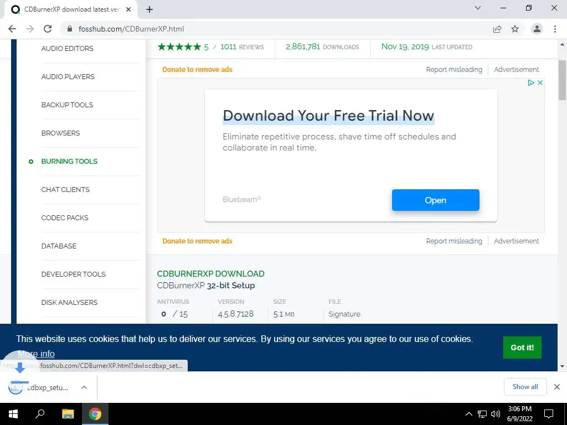Open Chrome's three-dot menu
Image resolution: width=567 pixels, height=425 pixels.
pos(555,29)
